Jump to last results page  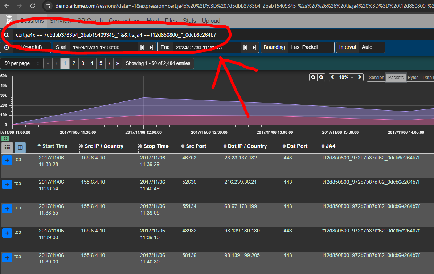click(x=118, y=63)
